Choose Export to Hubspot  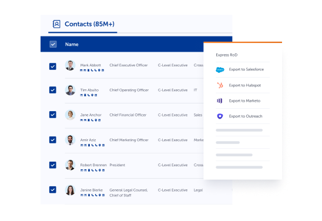(x=245, y=85)
